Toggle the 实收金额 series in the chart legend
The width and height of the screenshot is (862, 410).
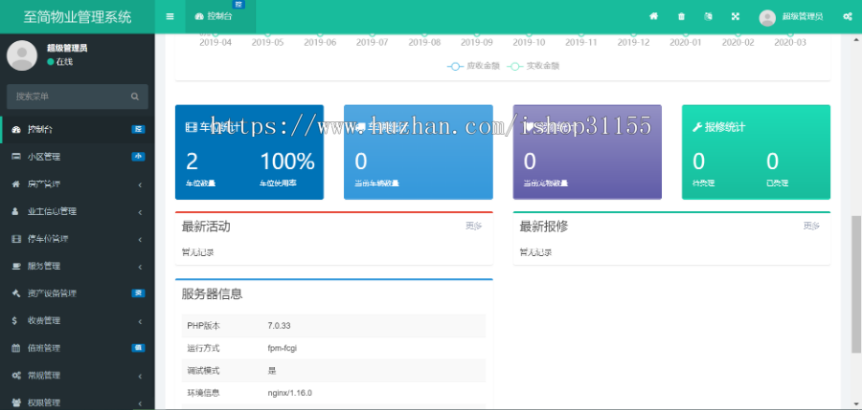point(533,66)
